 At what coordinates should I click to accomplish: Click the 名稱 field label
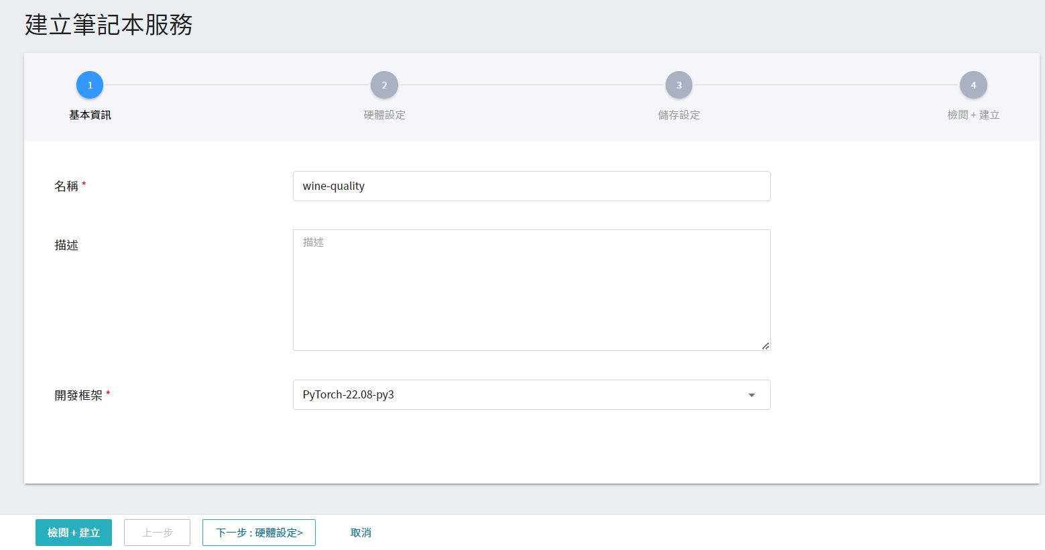66,186
